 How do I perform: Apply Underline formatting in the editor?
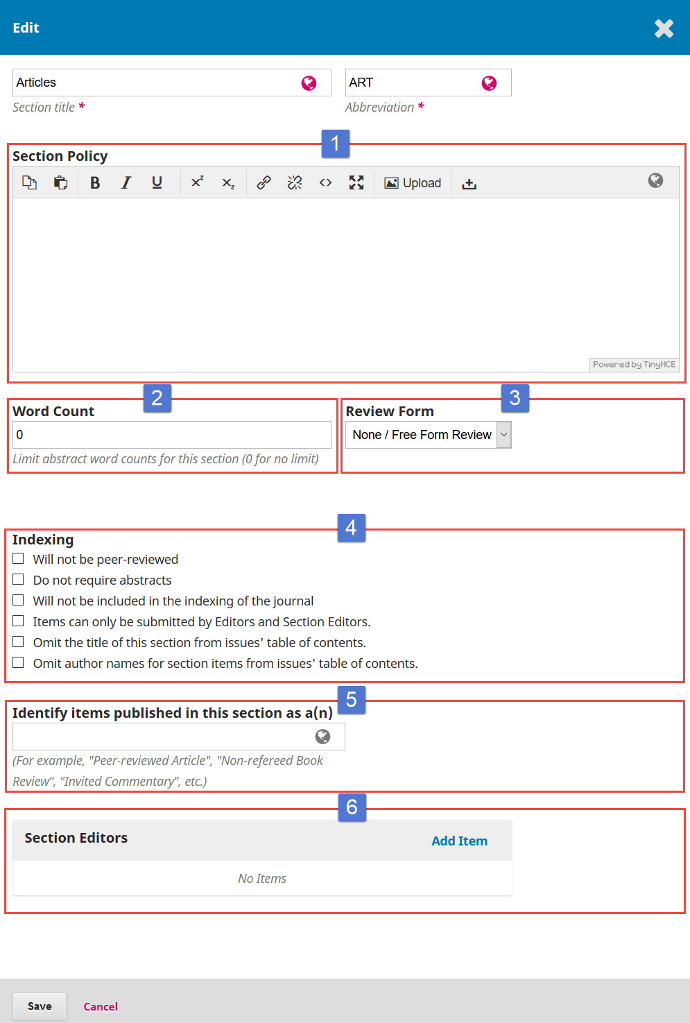(157, 182)
